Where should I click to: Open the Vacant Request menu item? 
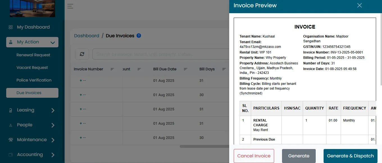tap(32, 67)
